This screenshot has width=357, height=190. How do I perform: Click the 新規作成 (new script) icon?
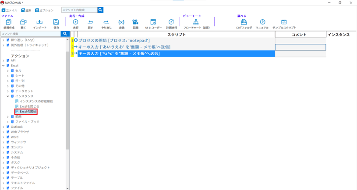9,22
